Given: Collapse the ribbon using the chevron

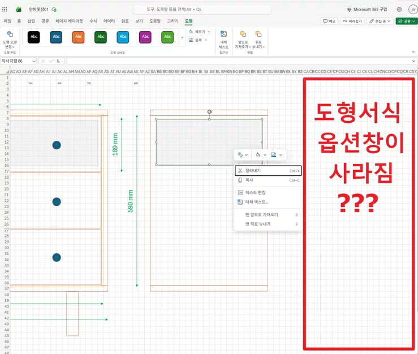Looking at the screenshot, I should [413, 51].
